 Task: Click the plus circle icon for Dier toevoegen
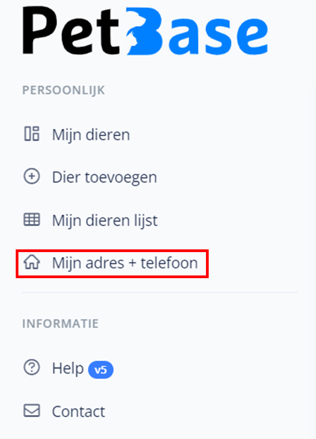tap(31, 177)
